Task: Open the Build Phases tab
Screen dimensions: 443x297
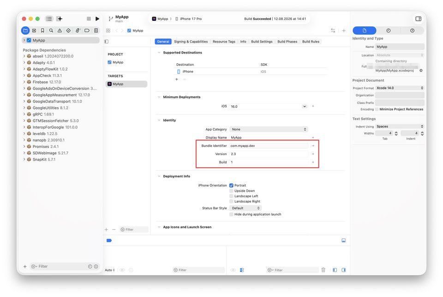Action: (x=287, y=42)
